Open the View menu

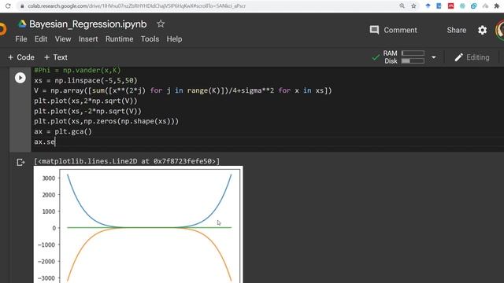pyautogui.click(x=63, y=39)
